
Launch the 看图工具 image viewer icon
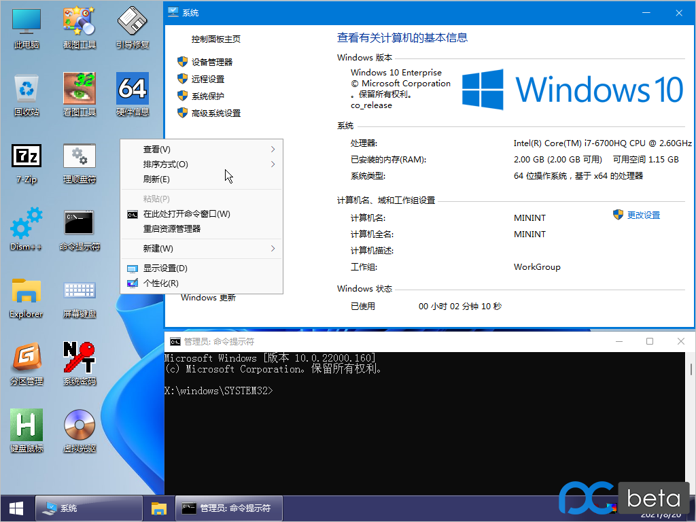pyautogui.click(x=80, y=95)
